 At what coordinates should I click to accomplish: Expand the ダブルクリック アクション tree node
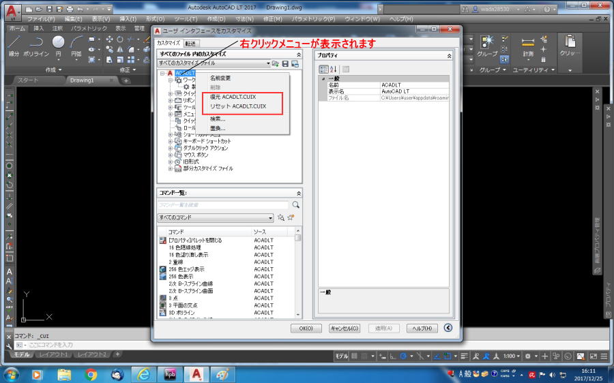coord(171,149)
